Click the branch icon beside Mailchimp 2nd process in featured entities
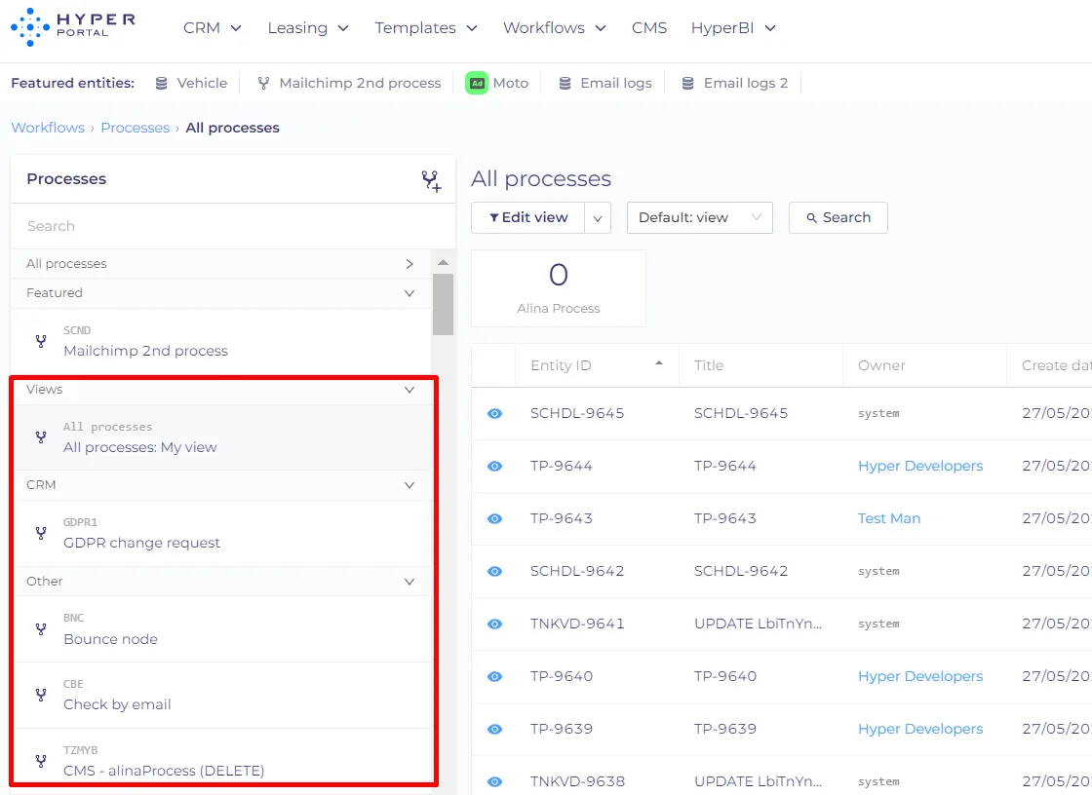1092x795 pixels. coord(263,83)
